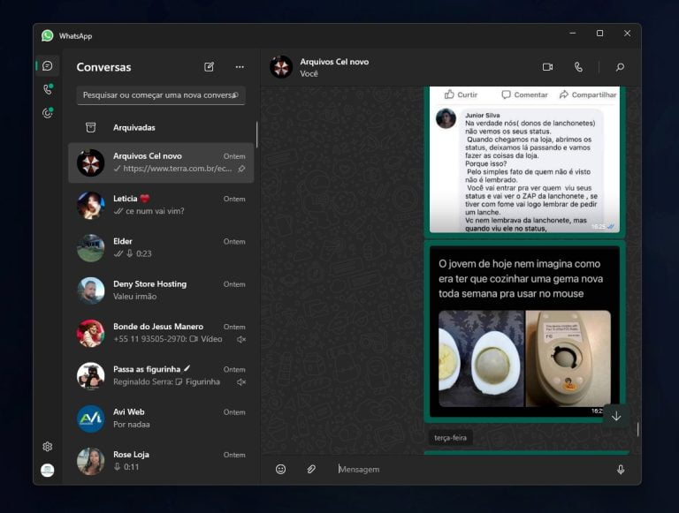The height and width of the screenshot is (513, 679).
Task: Open the chat with Leticia
Action: click(x=161, y=205)
